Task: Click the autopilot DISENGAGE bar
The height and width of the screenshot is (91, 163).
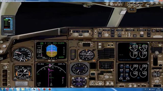Action: tap(158, 37)
